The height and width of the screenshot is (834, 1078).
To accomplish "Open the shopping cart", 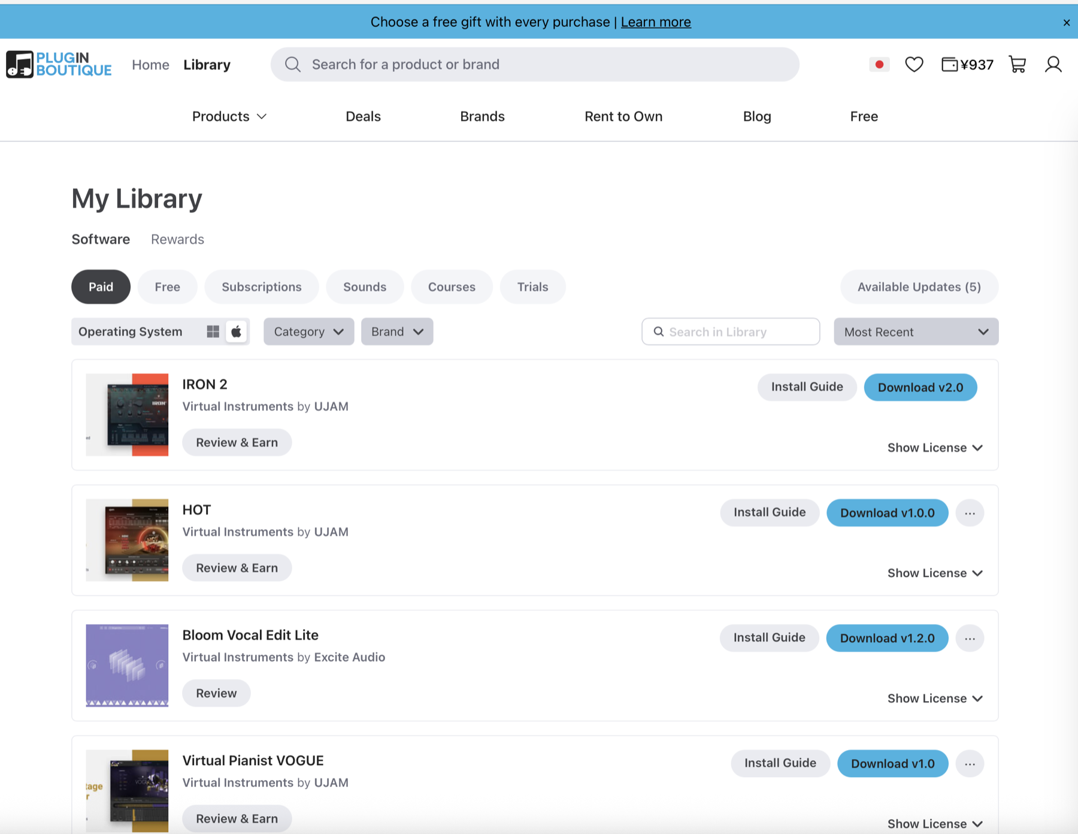I will coord(1018,64).
